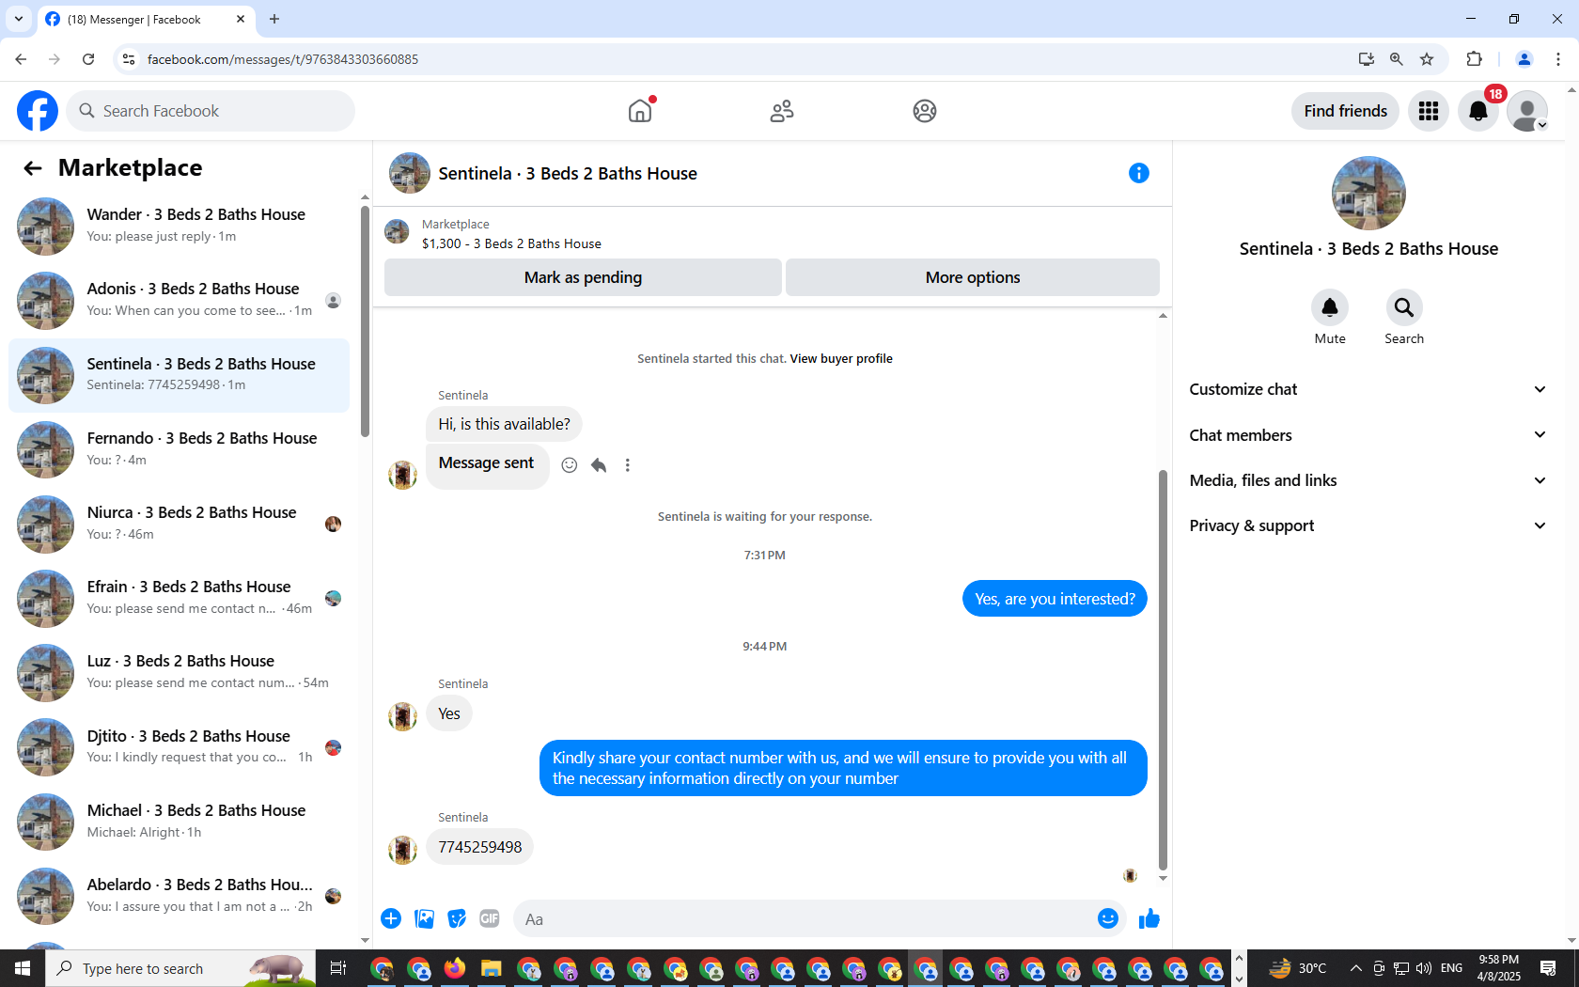Expand Privacy & support section
The image size is (1579, 987).
point(1368,525)
